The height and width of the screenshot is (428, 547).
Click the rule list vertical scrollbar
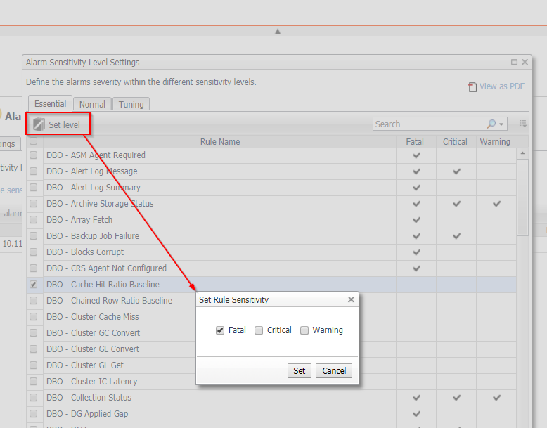pos(522,197)
